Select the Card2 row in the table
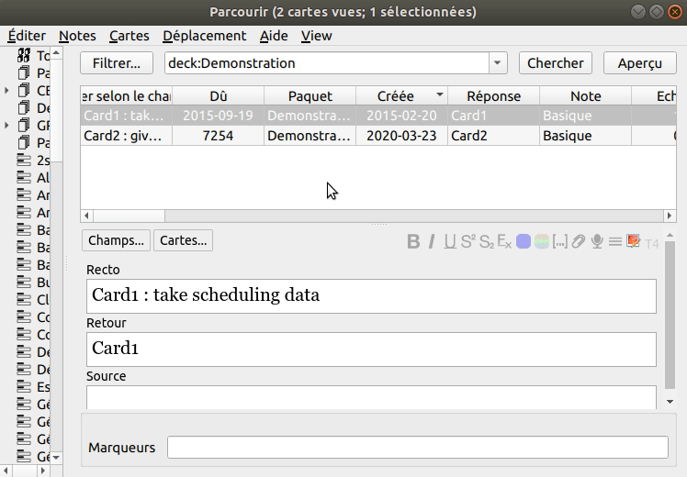This screenshot has height=477, width=687. coord(276,136)
